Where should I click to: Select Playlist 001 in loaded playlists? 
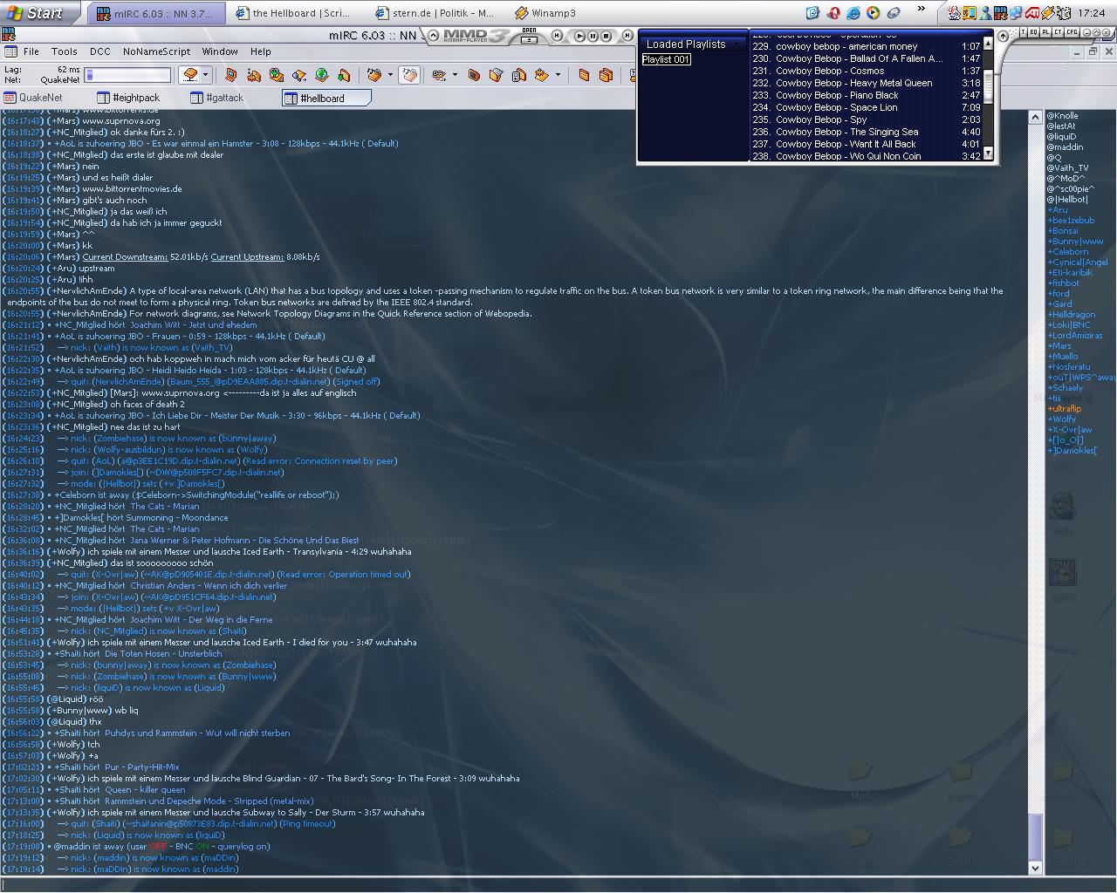(666, 59)
